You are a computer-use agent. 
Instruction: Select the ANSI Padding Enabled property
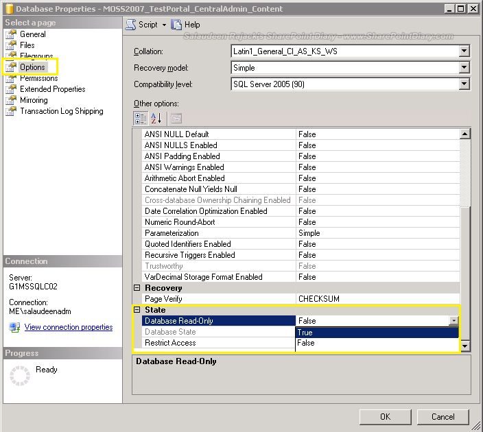click(219, 156)
